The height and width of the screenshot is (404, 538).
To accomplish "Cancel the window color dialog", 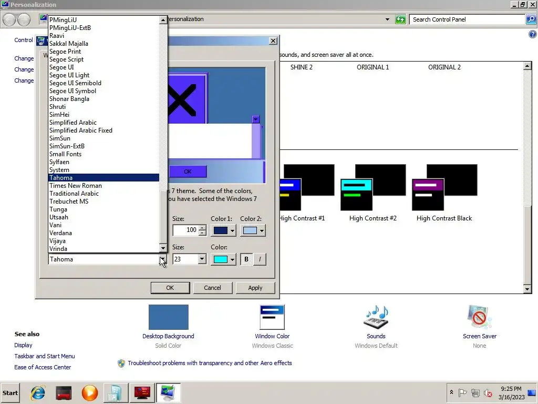I will [x=212, y=288].
